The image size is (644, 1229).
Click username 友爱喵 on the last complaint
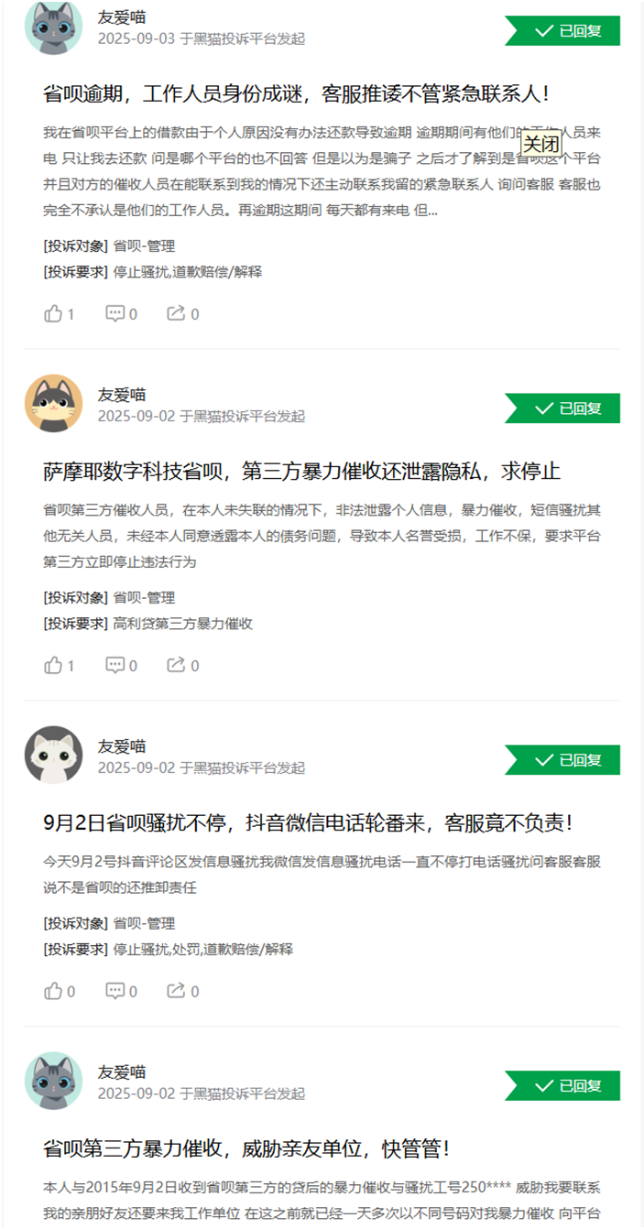[x=122, y=1071]
